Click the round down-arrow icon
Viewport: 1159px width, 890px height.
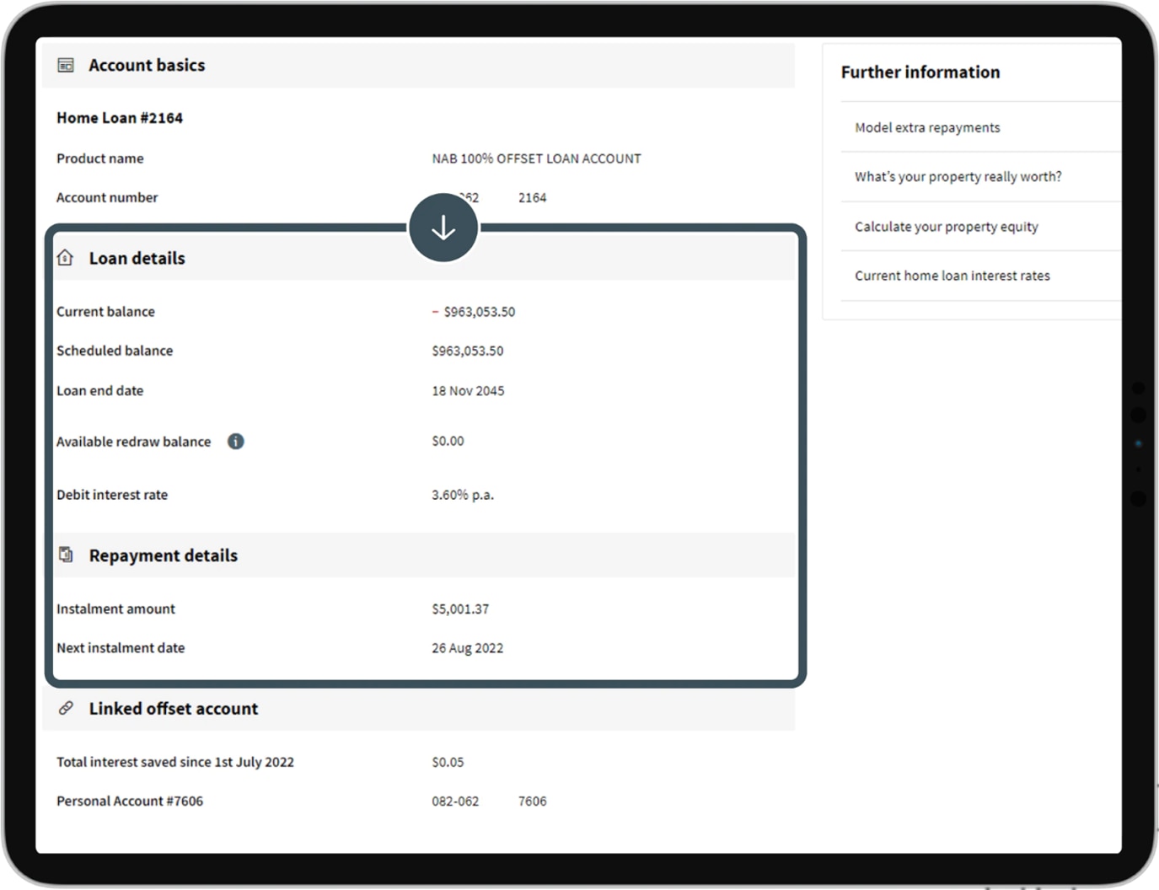coord(443,228)
